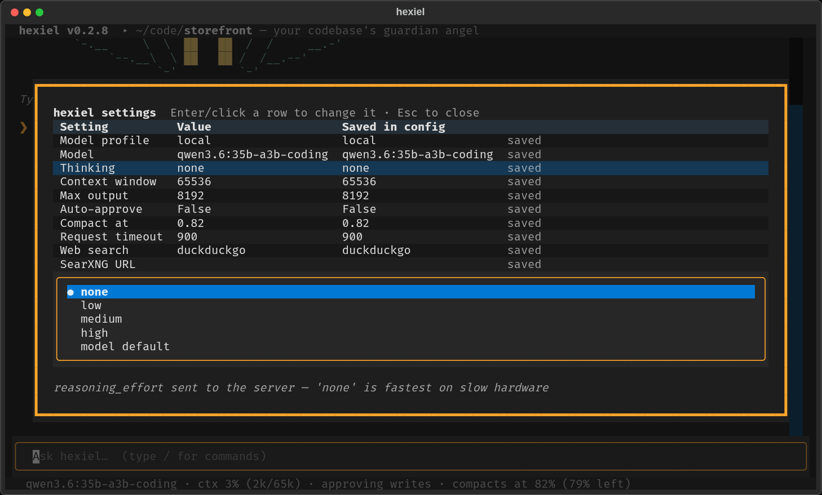The height and width of the screenshot is (495, 822).
Task: Click the 'hexiel' window title
Action: click(x=410, y=12)
